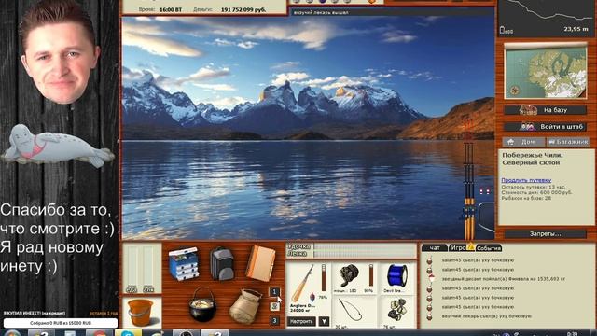Click the donation bar Собрано 0 RUB

tap(61, 323)
